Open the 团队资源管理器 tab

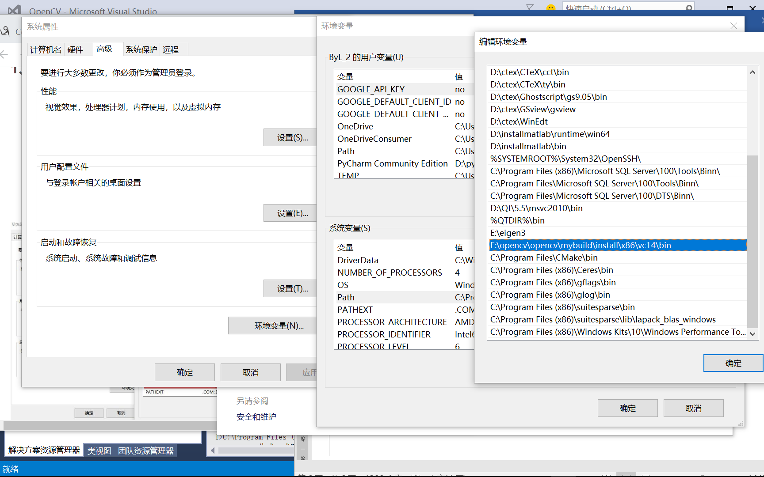click(146, 450)
